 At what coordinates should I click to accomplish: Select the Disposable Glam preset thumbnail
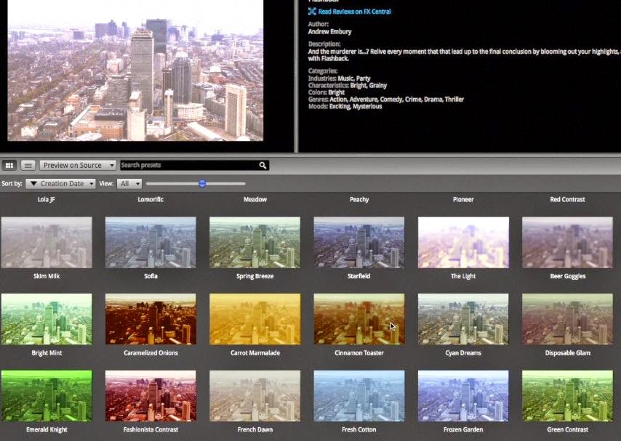coord(567,319)
